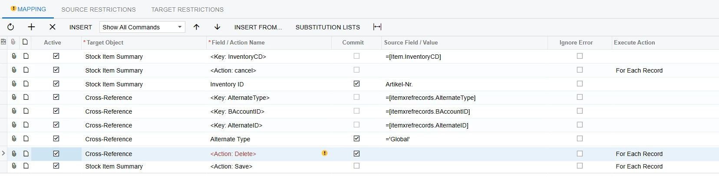Enable Ignore Error for Action: Save row

click(x=580, y=166)
